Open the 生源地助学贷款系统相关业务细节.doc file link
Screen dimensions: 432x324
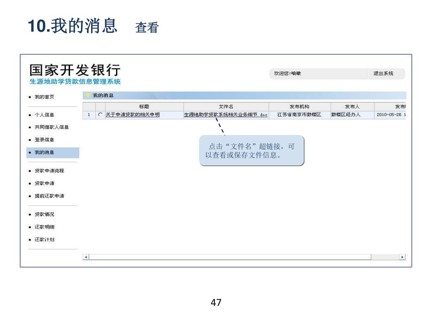pyautogui.click(x=226, y=115)
